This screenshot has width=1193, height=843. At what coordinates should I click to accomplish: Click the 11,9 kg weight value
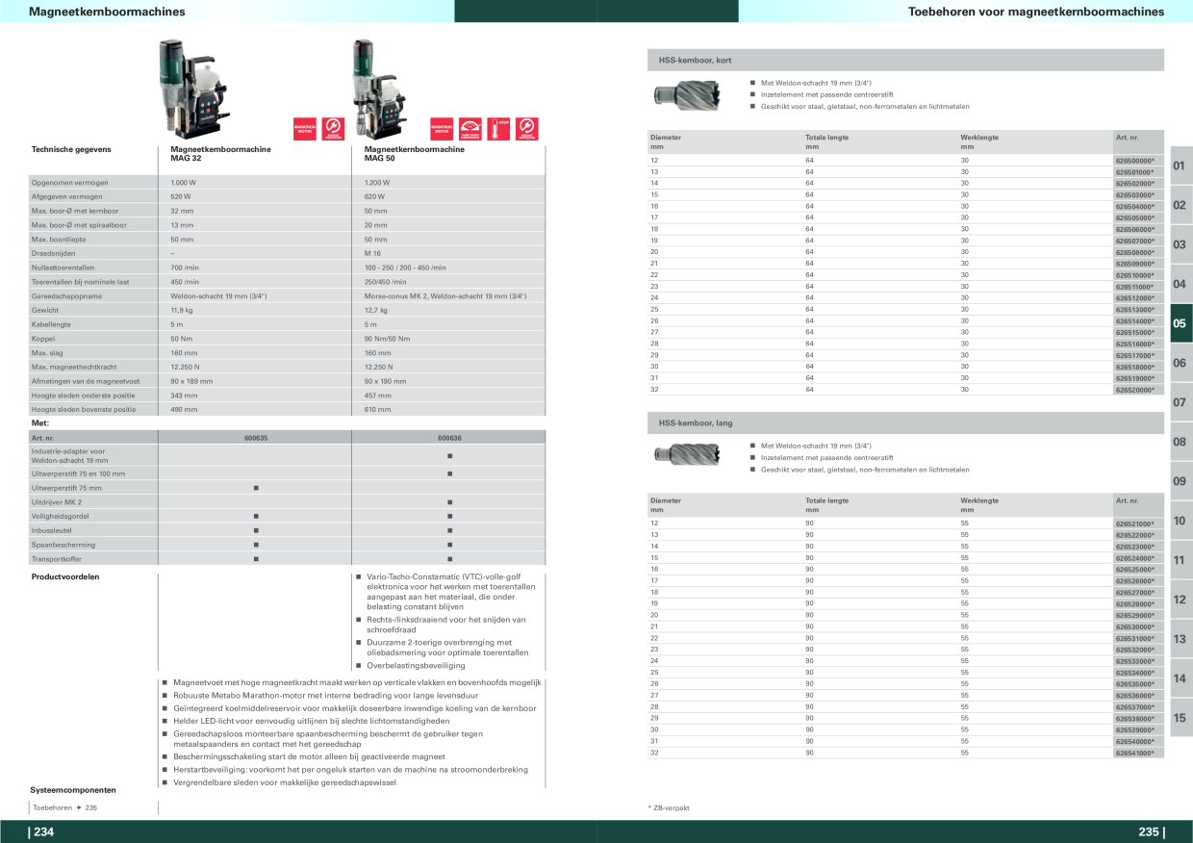183,310
